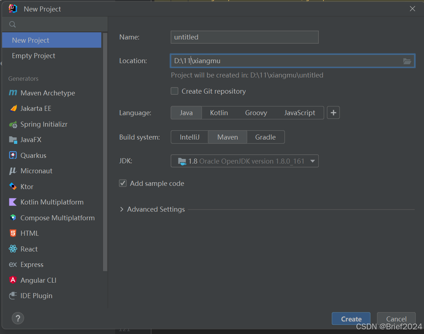Click the search magnifier icon

coord(13,24)
